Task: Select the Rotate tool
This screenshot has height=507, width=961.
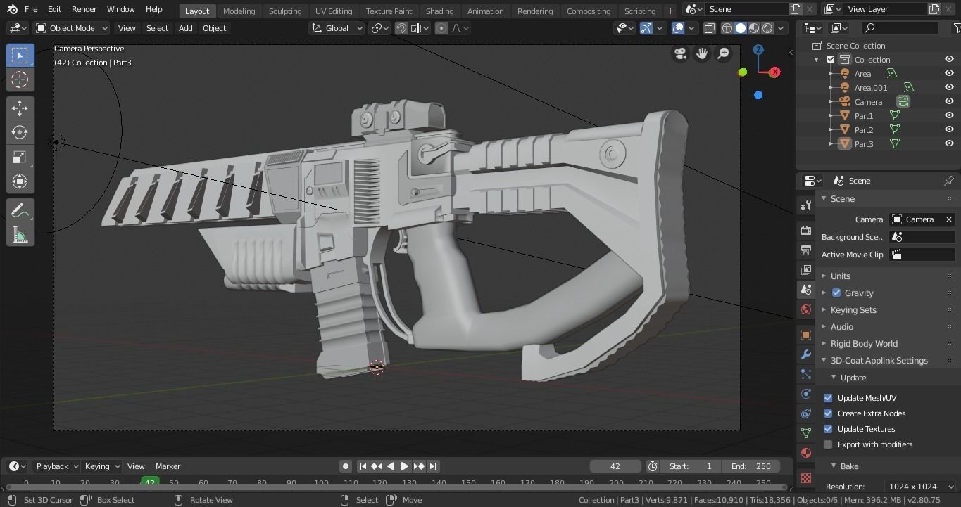Action: [20, 132]
